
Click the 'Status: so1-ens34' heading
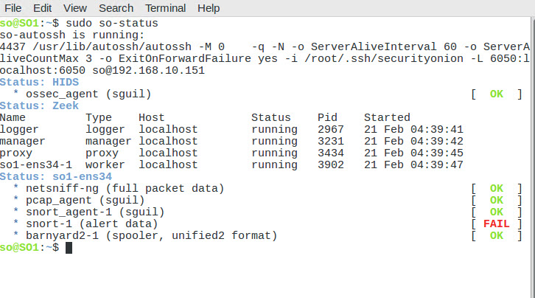[x=56, y=176]
